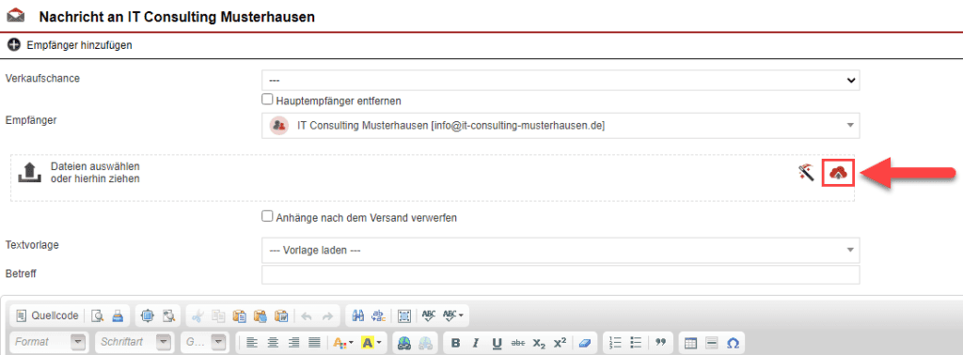Insert a special character (Omega)
This screenshot has height=355, width=963.
click(x=732, y=343)
